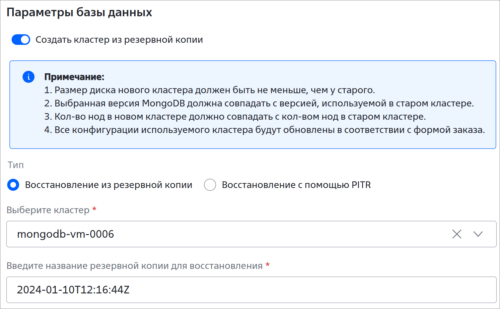The image size is (500, 309).
Task: Select the 'Восстановление с помощью PITR' radio button
Action: 210,185
